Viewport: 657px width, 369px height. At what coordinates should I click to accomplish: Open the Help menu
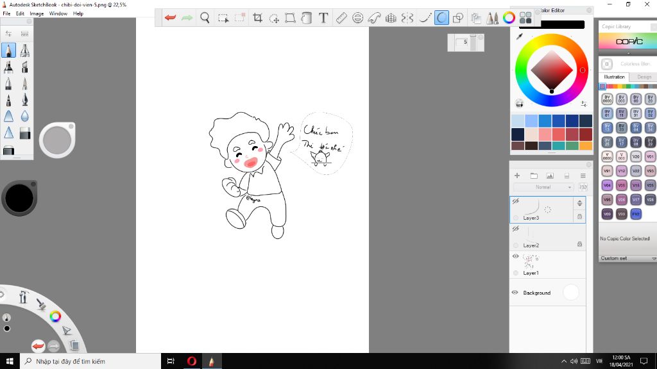pyautogui.click(x=78, y=13)
